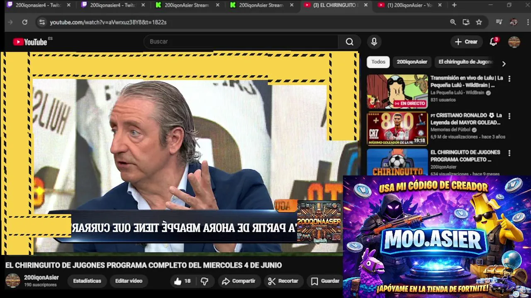
Task: View site information icon in address bar
Action: pos(41,22)
